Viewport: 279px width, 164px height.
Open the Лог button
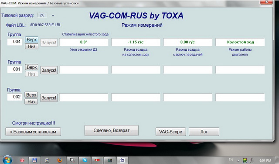204,132
